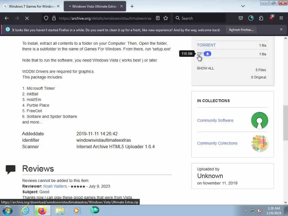This screenshot has width=288, height=216.
Task: Click the site security padlock icon
Action: [x=54, y=18]
